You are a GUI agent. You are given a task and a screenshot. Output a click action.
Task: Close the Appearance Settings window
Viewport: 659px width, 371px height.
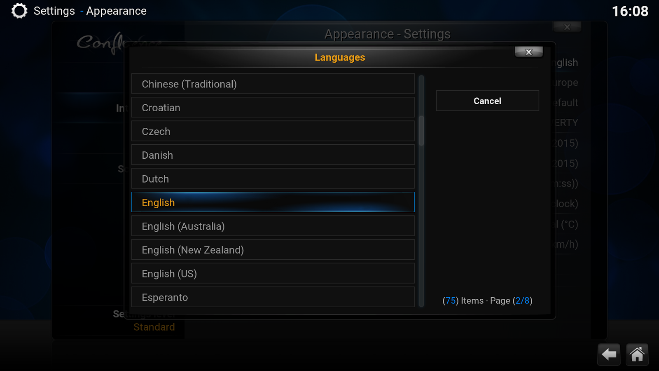[x=567, y=27]
